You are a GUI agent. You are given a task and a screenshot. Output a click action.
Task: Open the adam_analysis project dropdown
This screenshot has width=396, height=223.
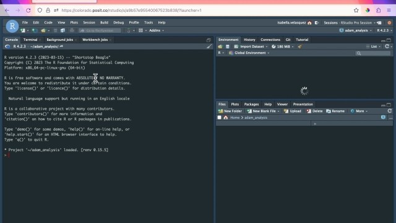tap(356, 30)
